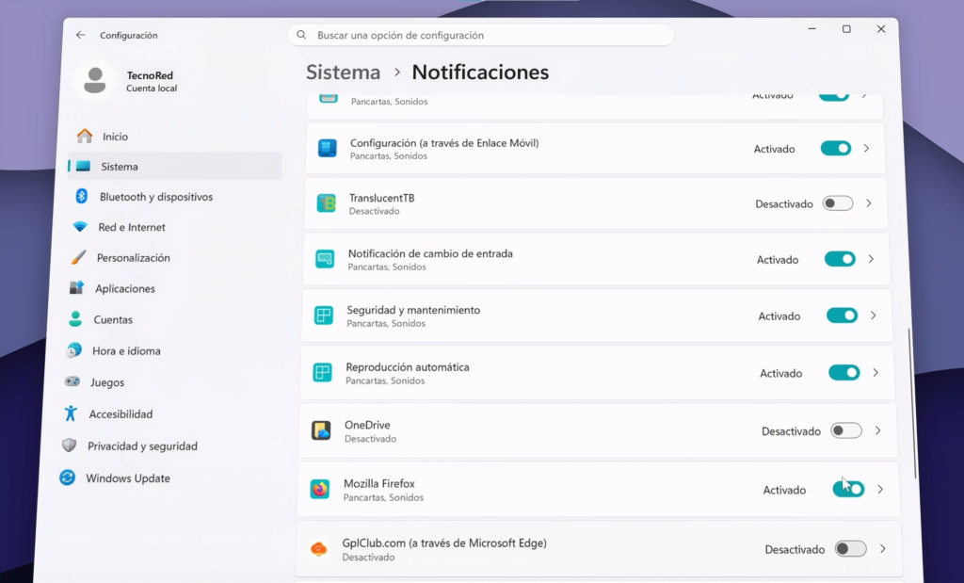Click Sistema breadcrumb link
The image size is (964, 583).
[x=343, y=72]
